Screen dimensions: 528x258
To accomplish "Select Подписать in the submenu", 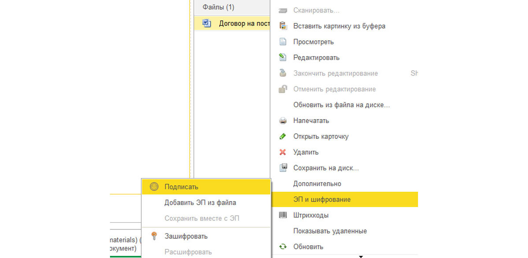I will point(206,187).
